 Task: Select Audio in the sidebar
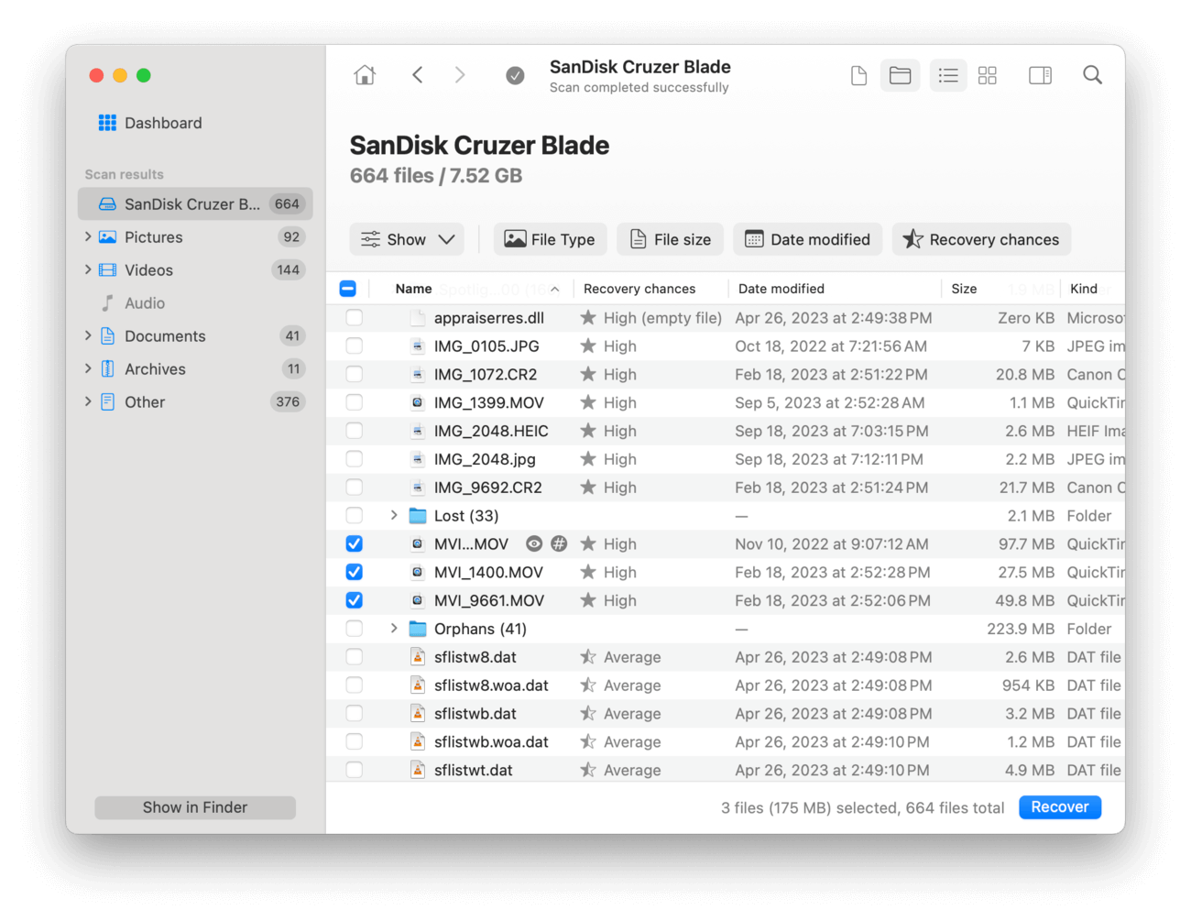pyautogui.click(x=145, y=302)
